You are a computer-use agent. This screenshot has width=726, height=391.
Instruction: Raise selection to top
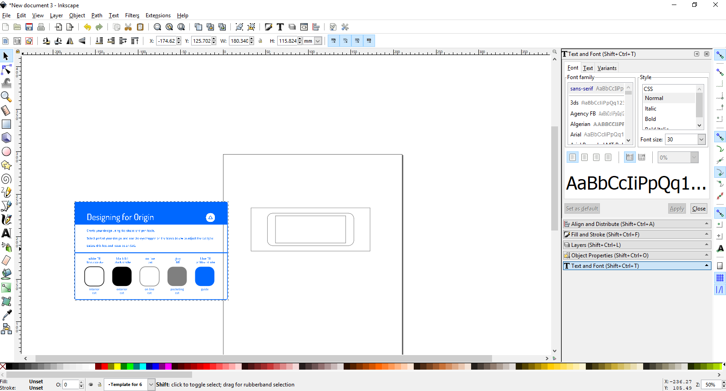point(135,41)
